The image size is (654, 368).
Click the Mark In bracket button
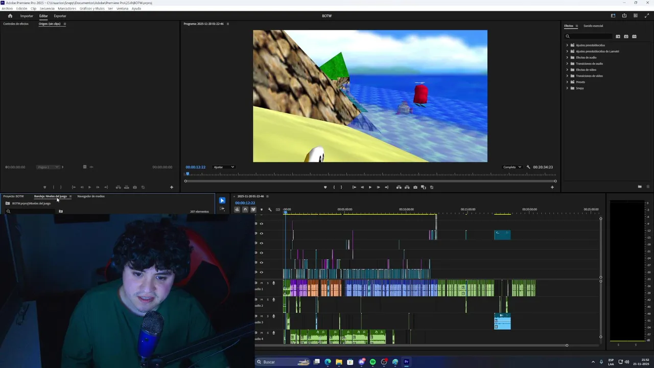(334, 187)
